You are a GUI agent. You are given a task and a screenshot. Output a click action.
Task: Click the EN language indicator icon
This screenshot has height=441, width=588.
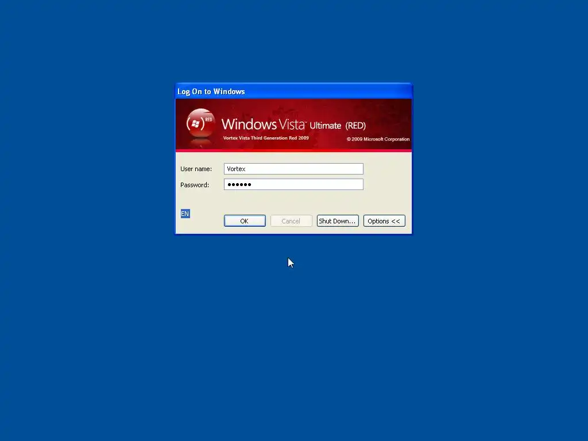pyautogui.click(x=185, y=214)
